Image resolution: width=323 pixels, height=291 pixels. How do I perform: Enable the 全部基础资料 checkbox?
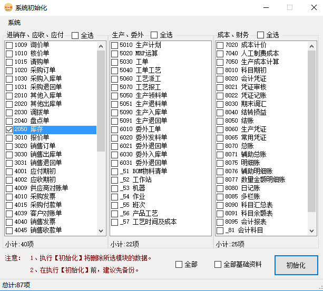point(218,264)
